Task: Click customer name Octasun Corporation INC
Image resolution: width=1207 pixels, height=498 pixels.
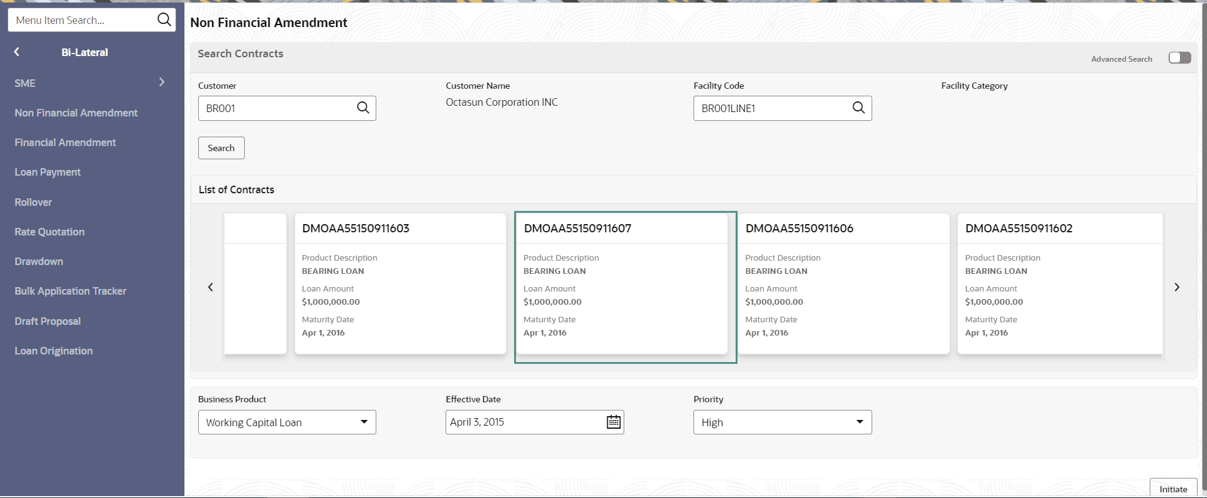Action: click(502, 102)
